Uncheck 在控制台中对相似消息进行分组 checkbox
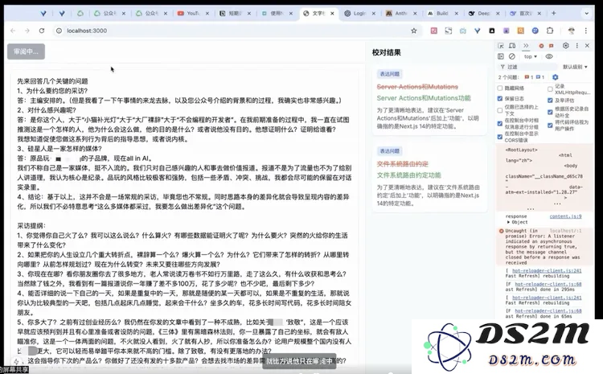The width and height of the screenshot is (603, 374). [x=500, y=123]
